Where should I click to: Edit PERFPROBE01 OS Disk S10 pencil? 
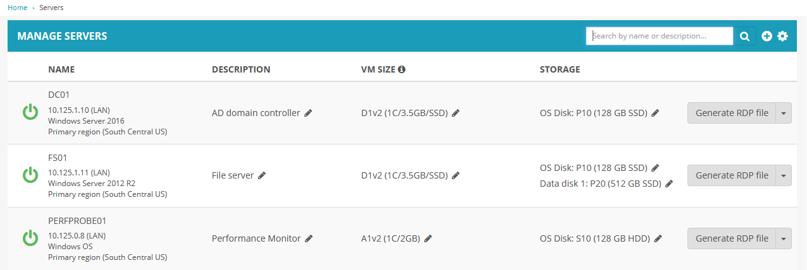coord(658,238)
